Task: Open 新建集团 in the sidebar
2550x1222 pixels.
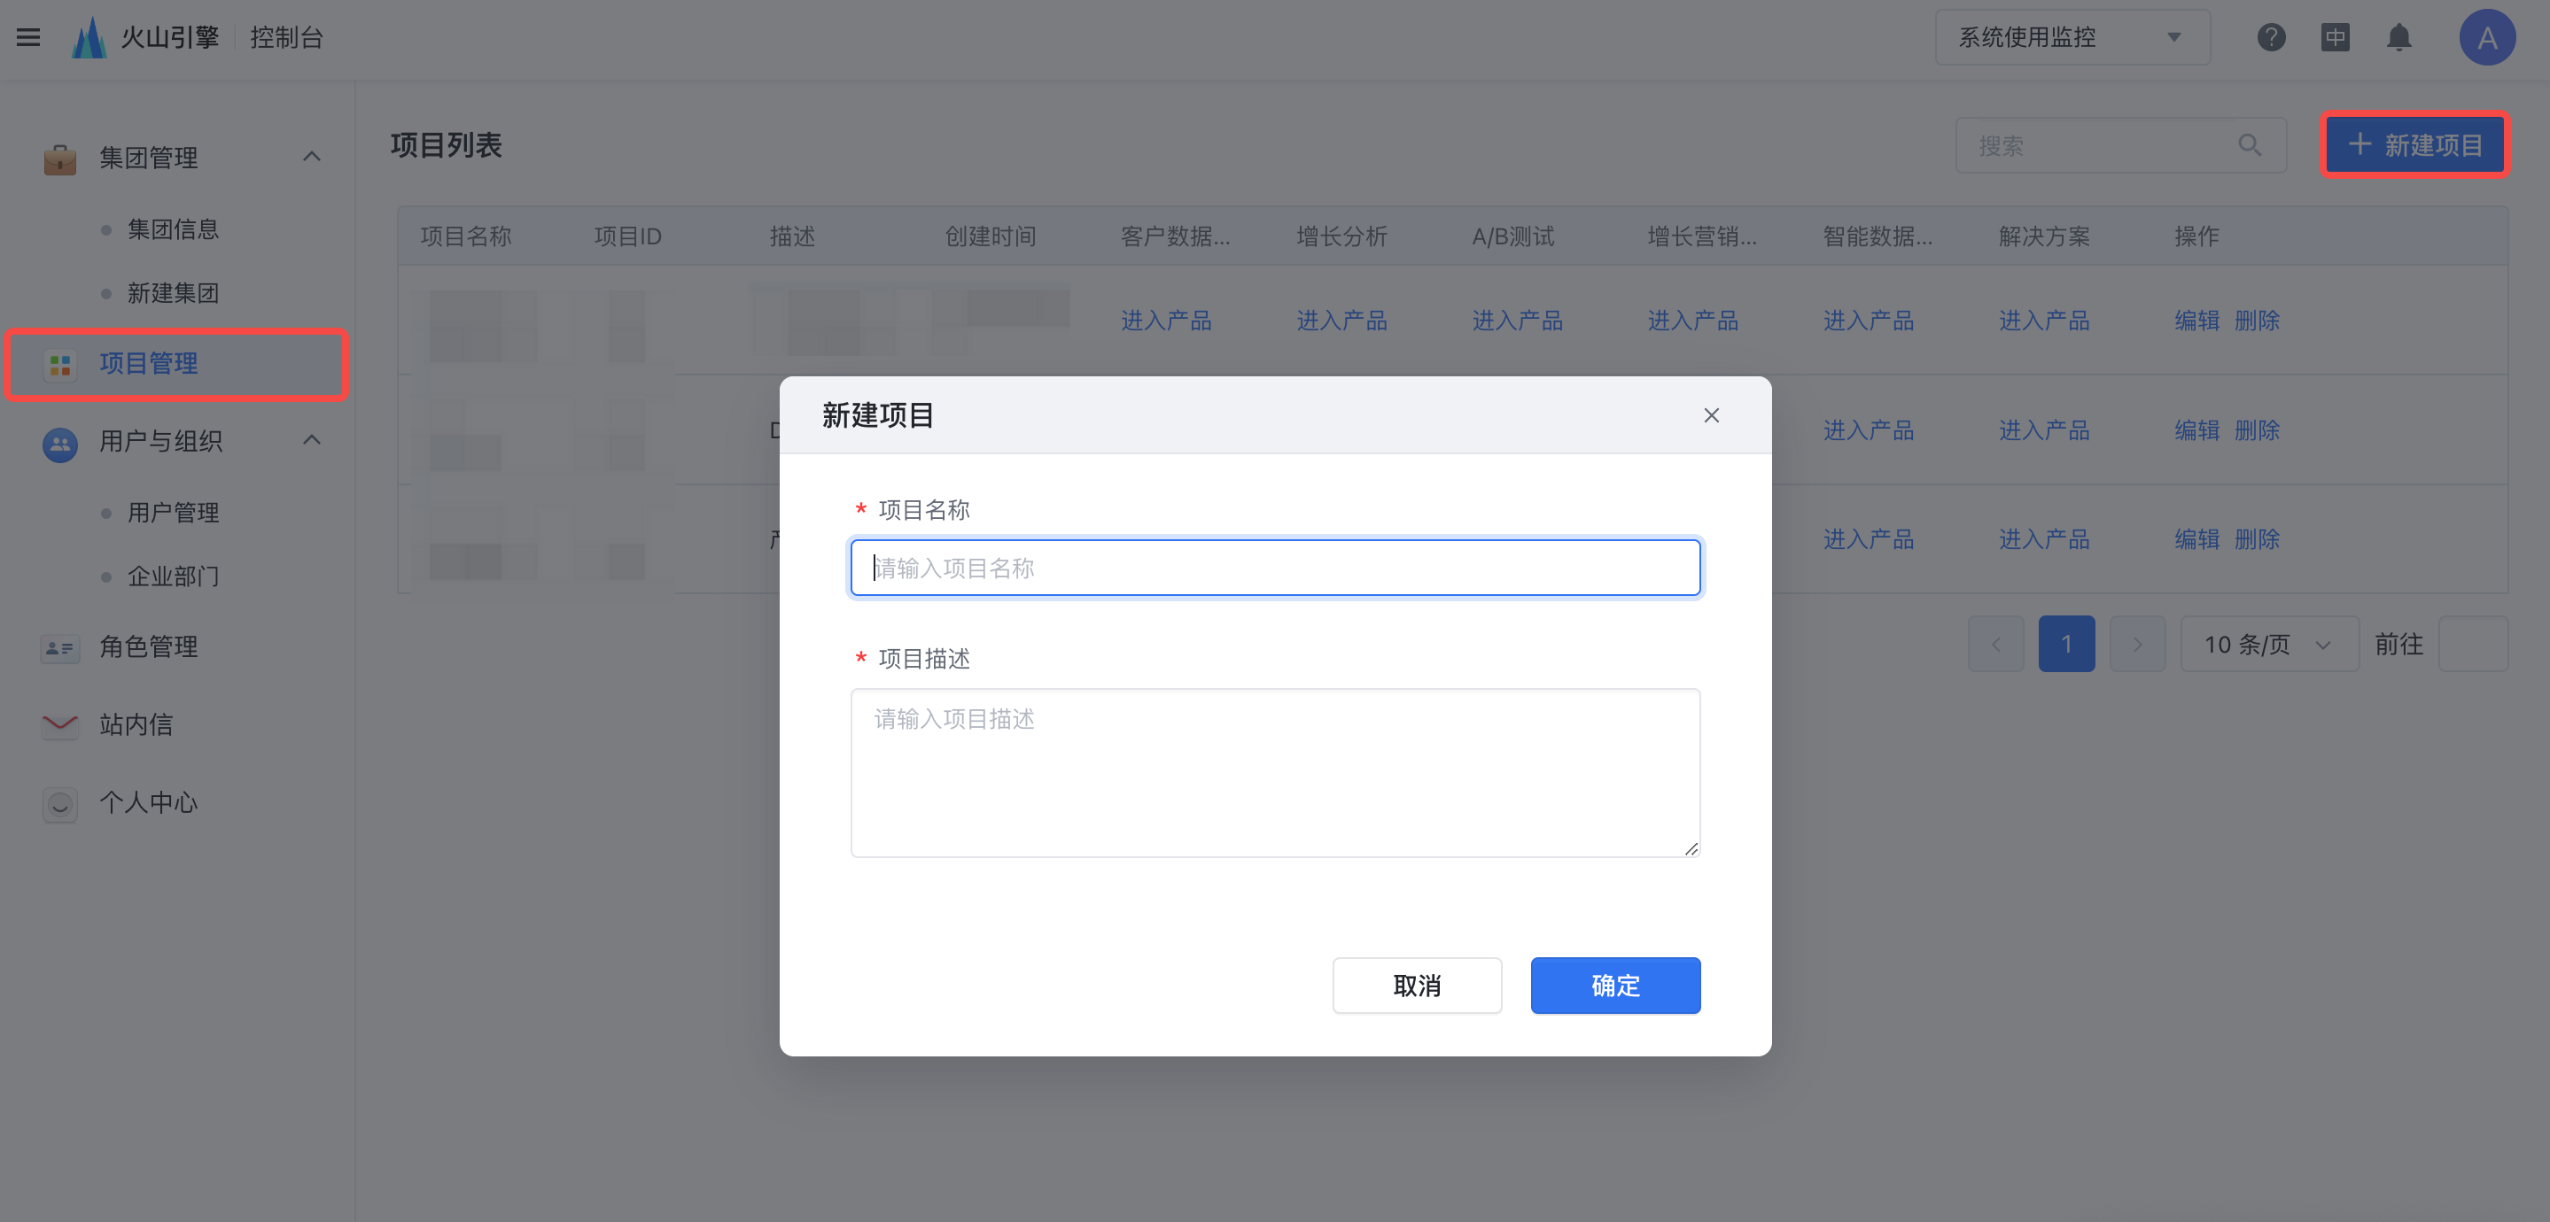Action: point(174,294)
